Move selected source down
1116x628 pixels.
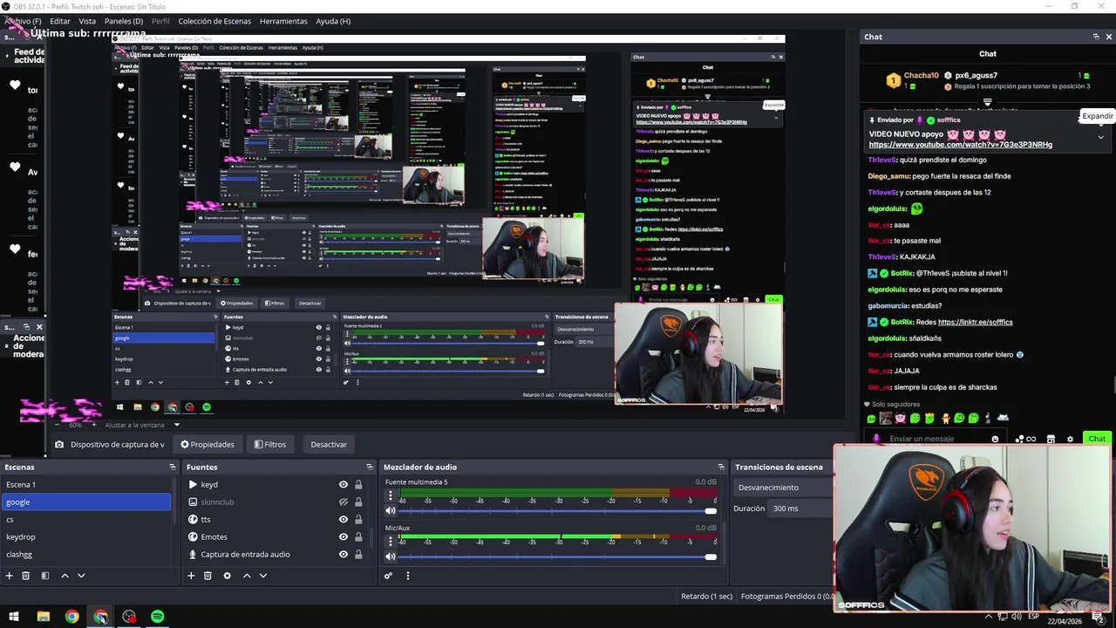263,576
